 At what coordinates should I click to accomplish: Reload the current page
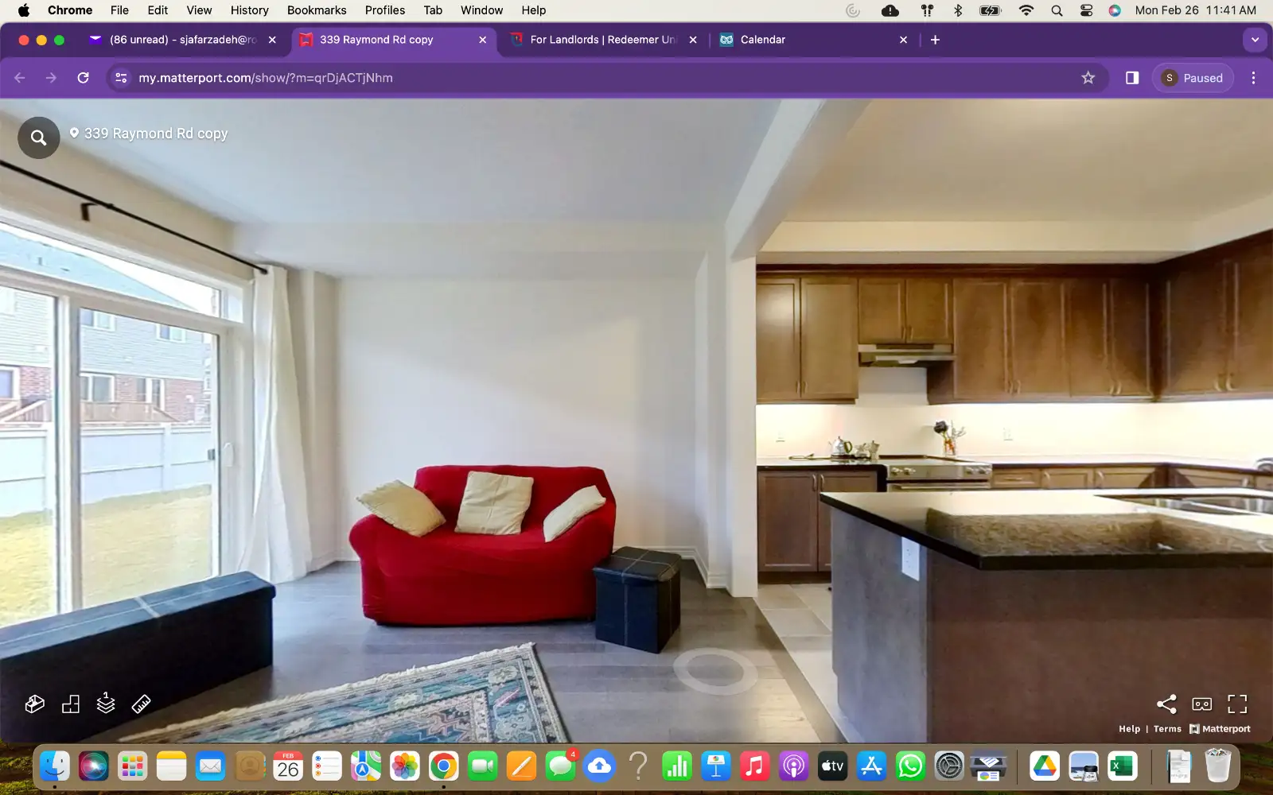pos(83,78)
